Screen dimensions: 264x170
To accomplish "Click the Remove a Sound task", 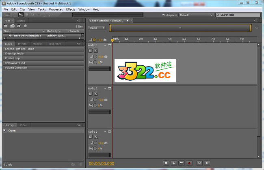I will click(43, 63).
